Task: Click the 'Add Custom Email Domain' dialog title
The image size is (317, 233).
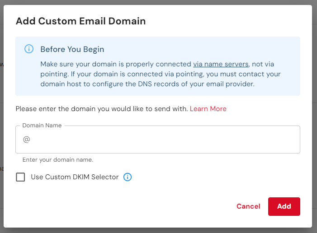Action: tap(80, 21)
